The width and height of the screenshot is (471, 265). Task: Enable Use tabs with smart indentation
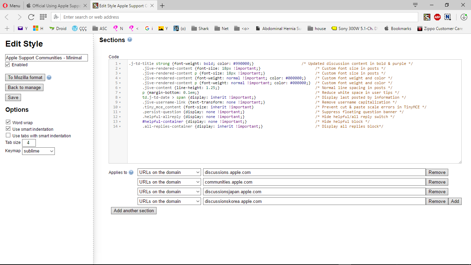click(8, 136)
